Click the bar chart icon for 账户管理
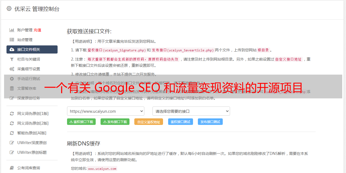 pyautogui.click(x=12, y=30)
